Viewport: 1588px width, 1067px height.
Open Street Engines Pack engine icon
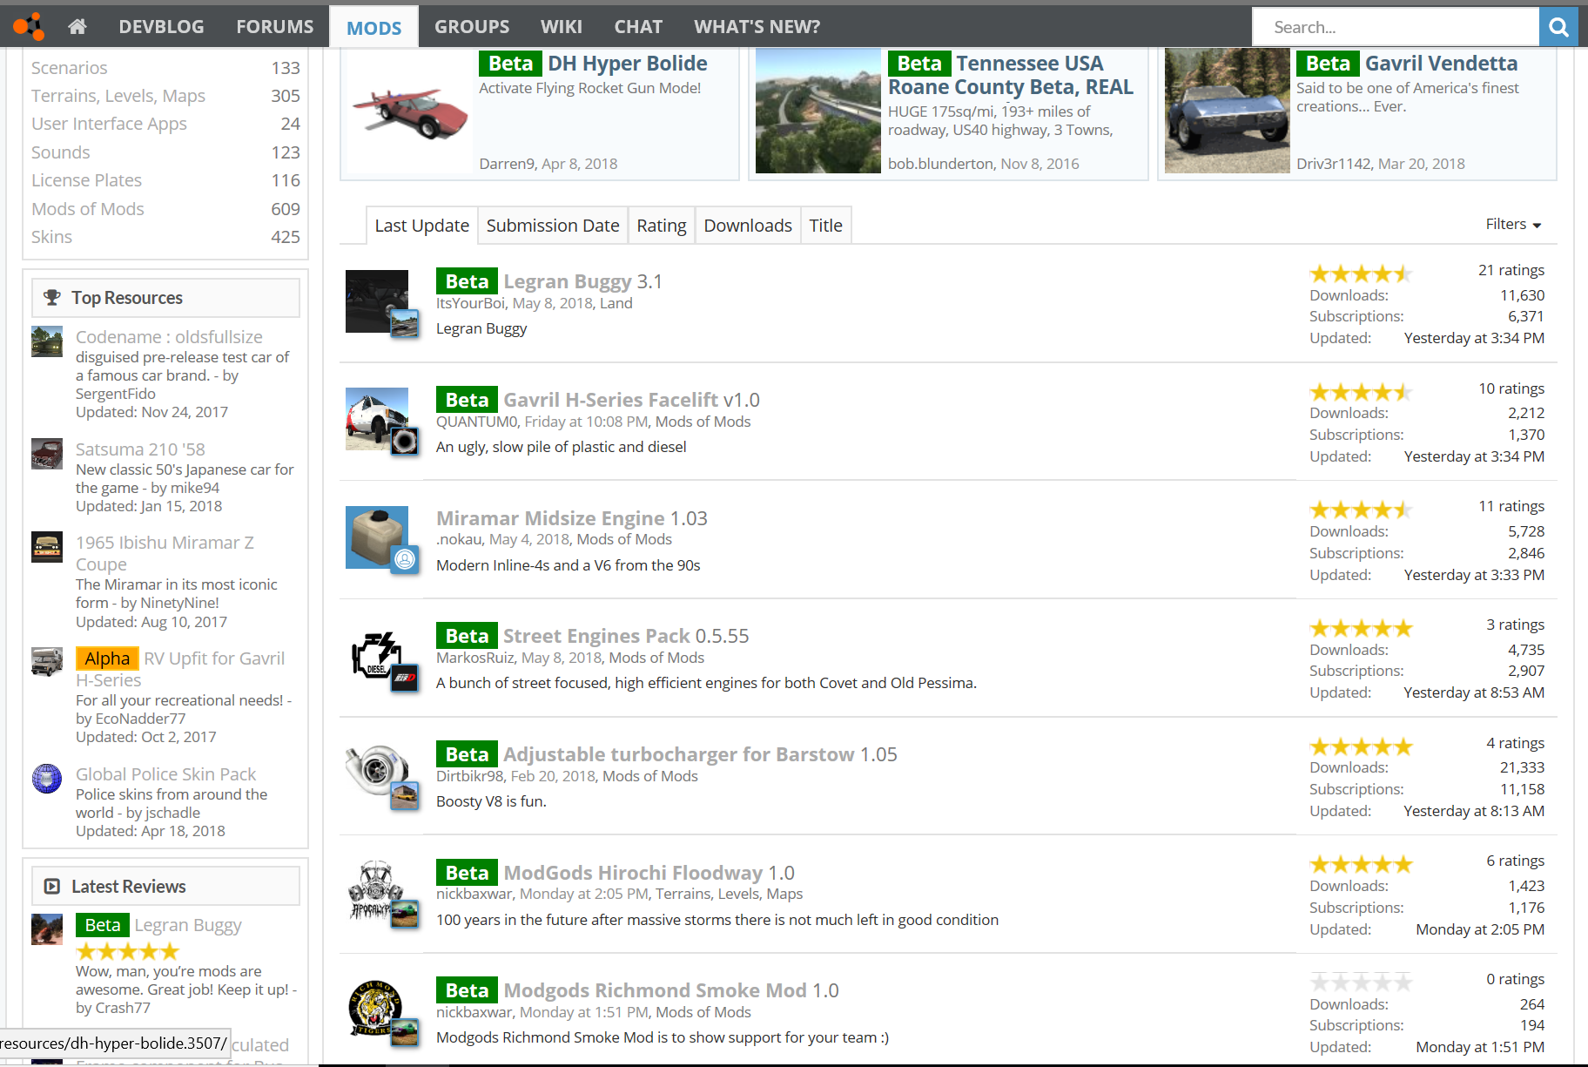tap(377, 655)
